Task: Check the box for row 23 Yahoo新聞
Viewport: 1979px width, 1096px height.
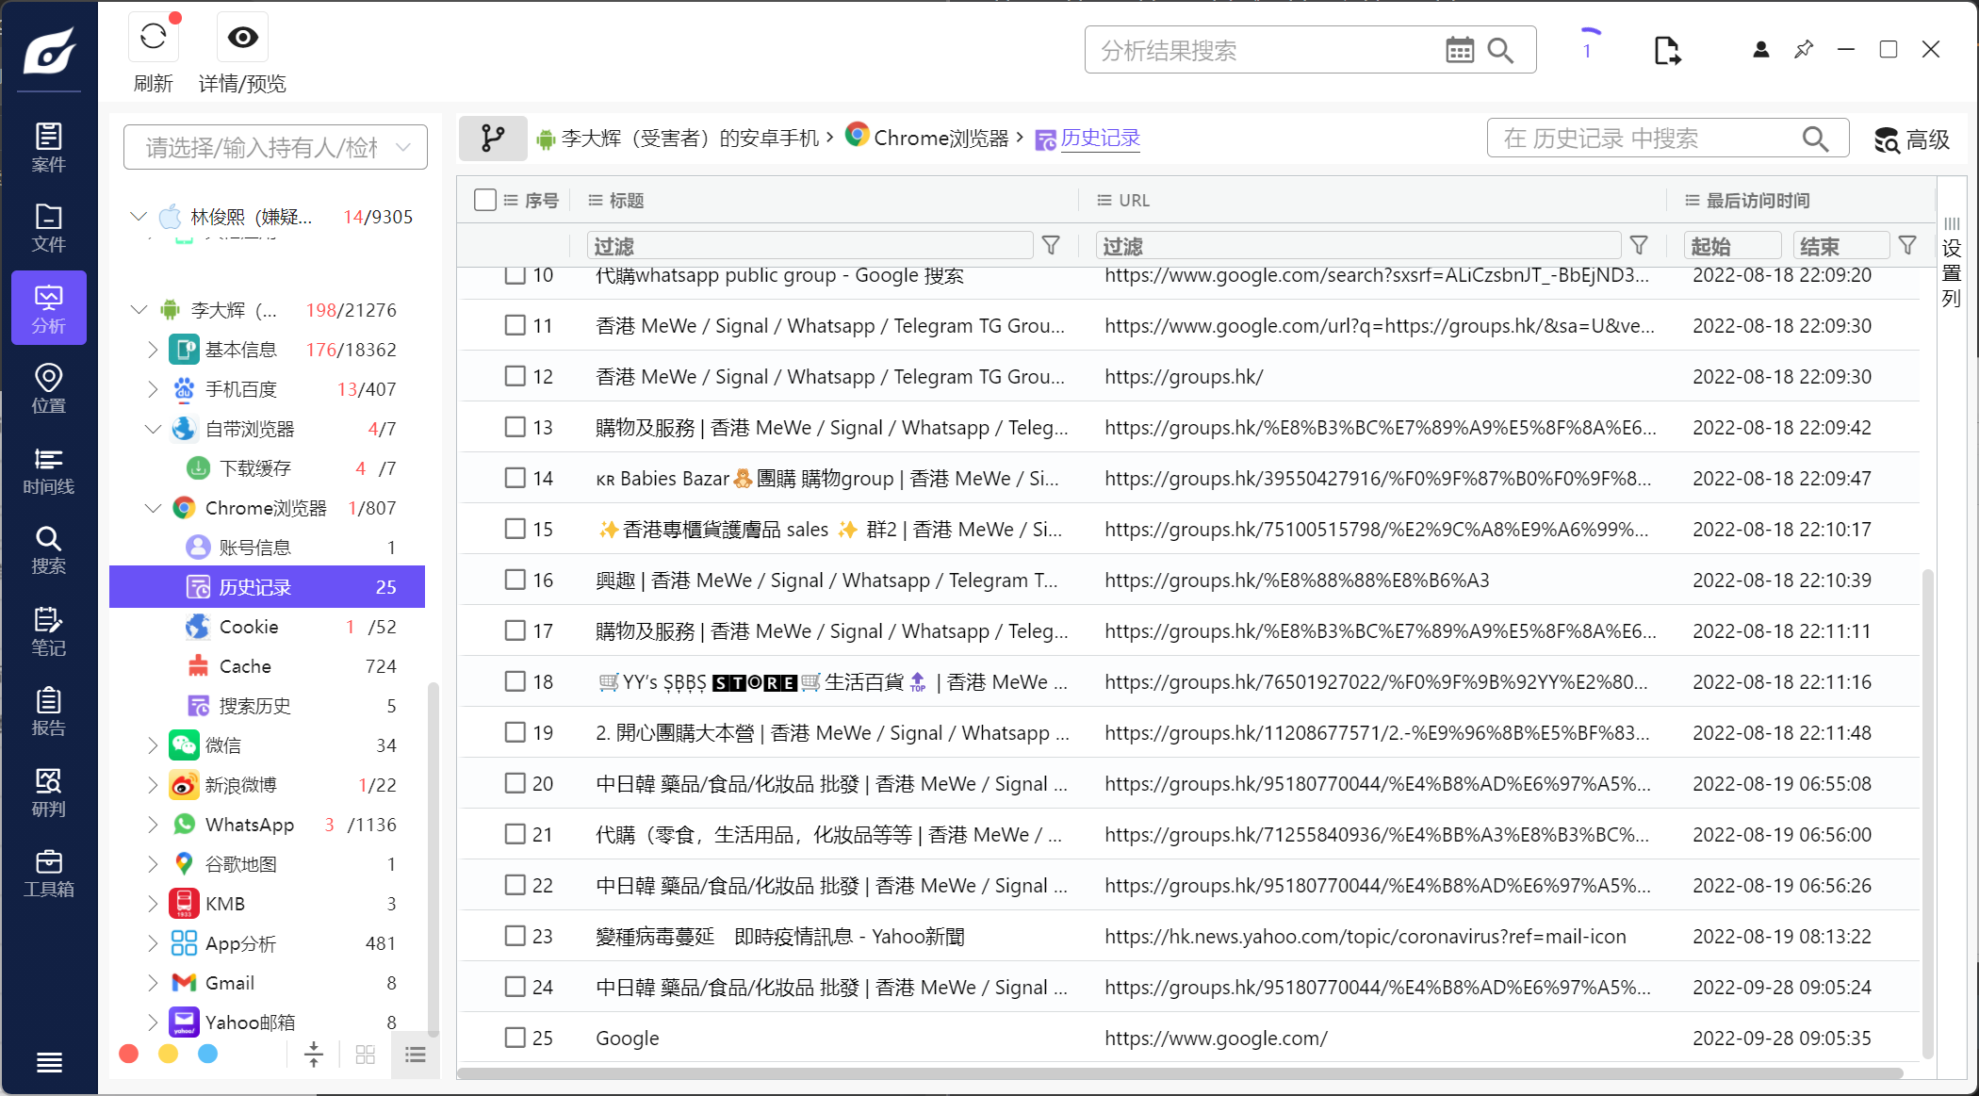Action: pyautogui.click(x=515, y=936)
